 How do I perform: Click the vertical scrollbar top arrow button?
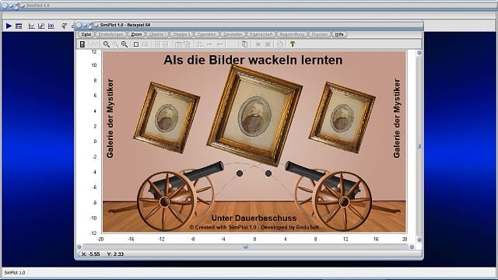click(419, 53)
